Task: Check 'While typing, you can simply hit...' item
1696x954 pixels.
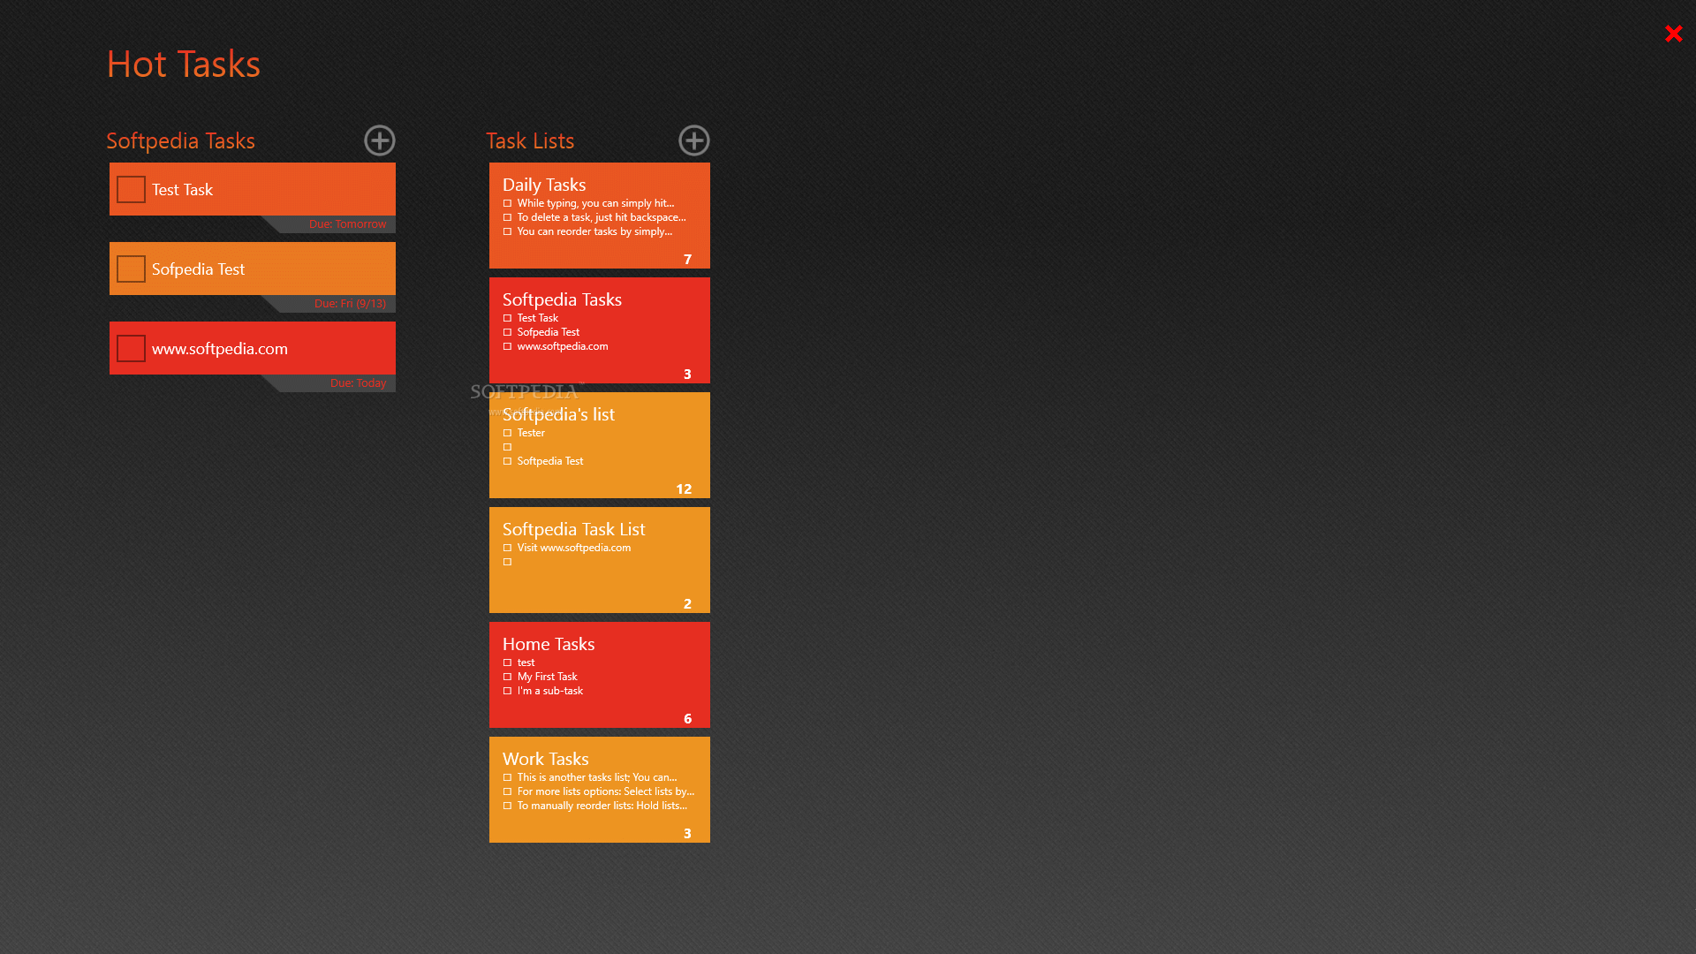Action: coord(508,203)
